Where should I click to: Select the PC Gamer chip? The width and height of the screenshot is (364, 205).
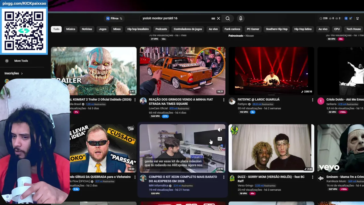(253, 29)
